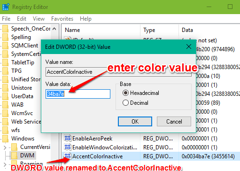Open the View menu
Image resolution: width=240 pixels, height=171 pixels.
point(39,19)
